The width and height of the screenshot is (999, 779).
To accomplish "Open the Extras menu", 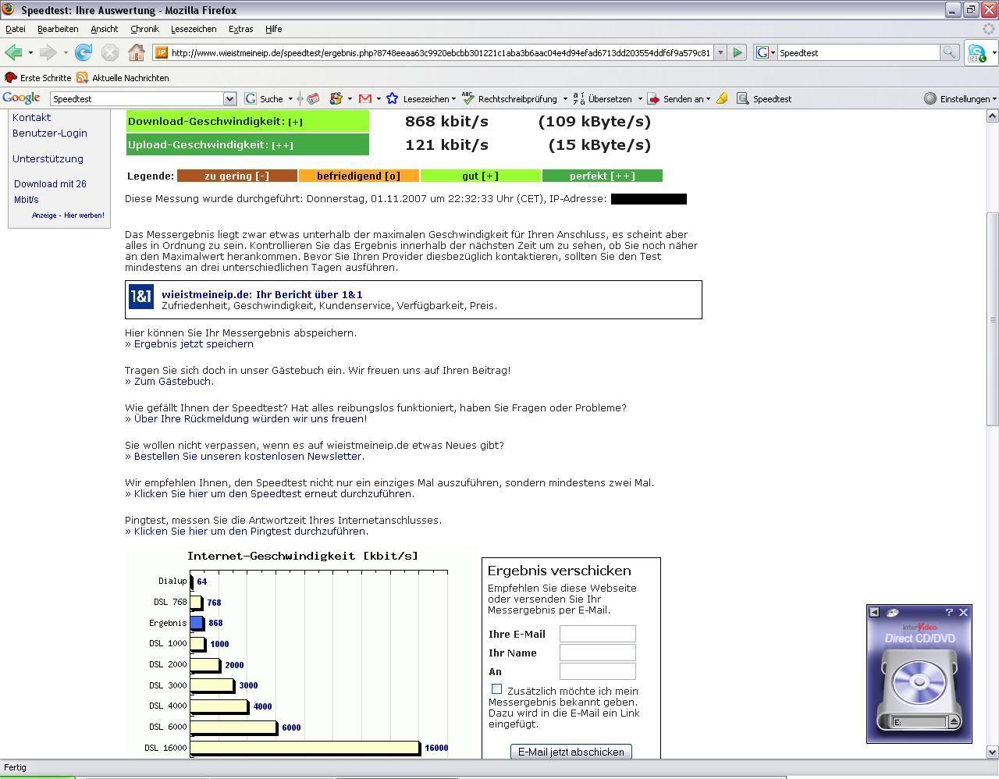I will tap(240, 29).
